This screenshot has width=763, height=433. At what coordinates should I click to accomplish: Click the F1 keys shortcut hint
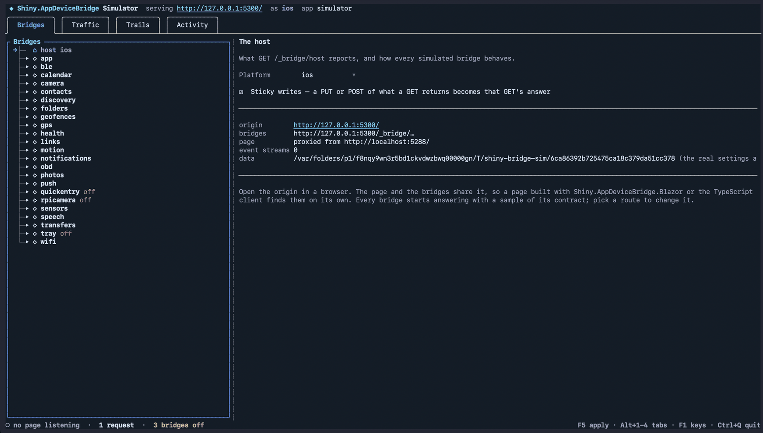point(692,425)
